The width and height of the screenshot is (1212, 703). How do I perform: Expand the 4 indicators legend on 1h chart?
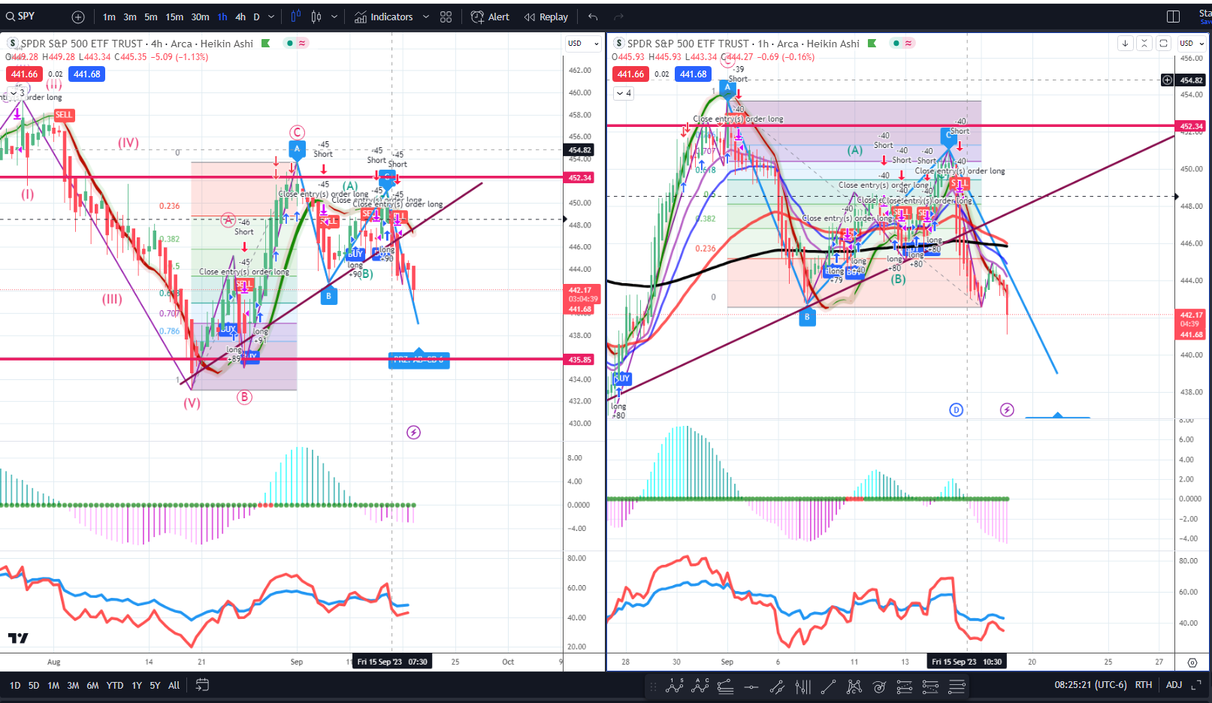624,93
